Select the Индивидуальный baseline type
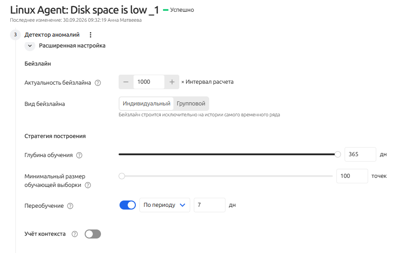398x253 pixels. 146,104
